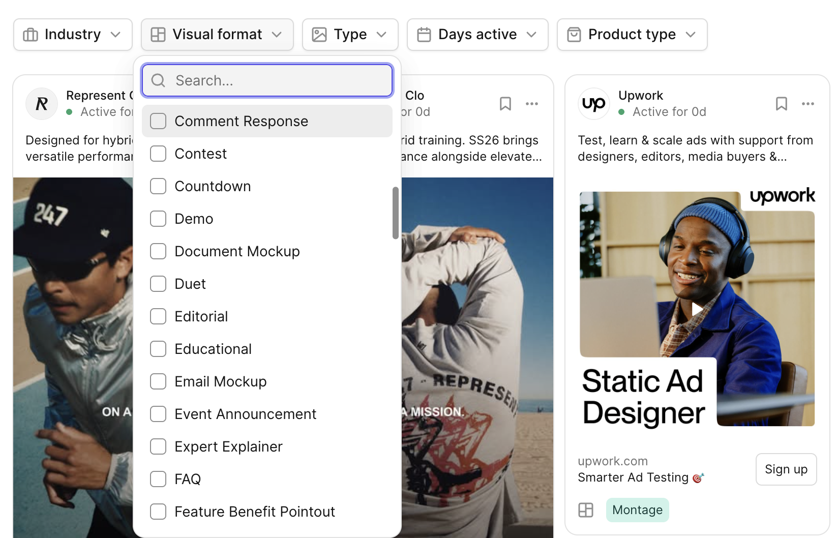Open the Upwork ad video thumbnail
The width and height of the screenshot is (837, 538).
tap(697, 309)
